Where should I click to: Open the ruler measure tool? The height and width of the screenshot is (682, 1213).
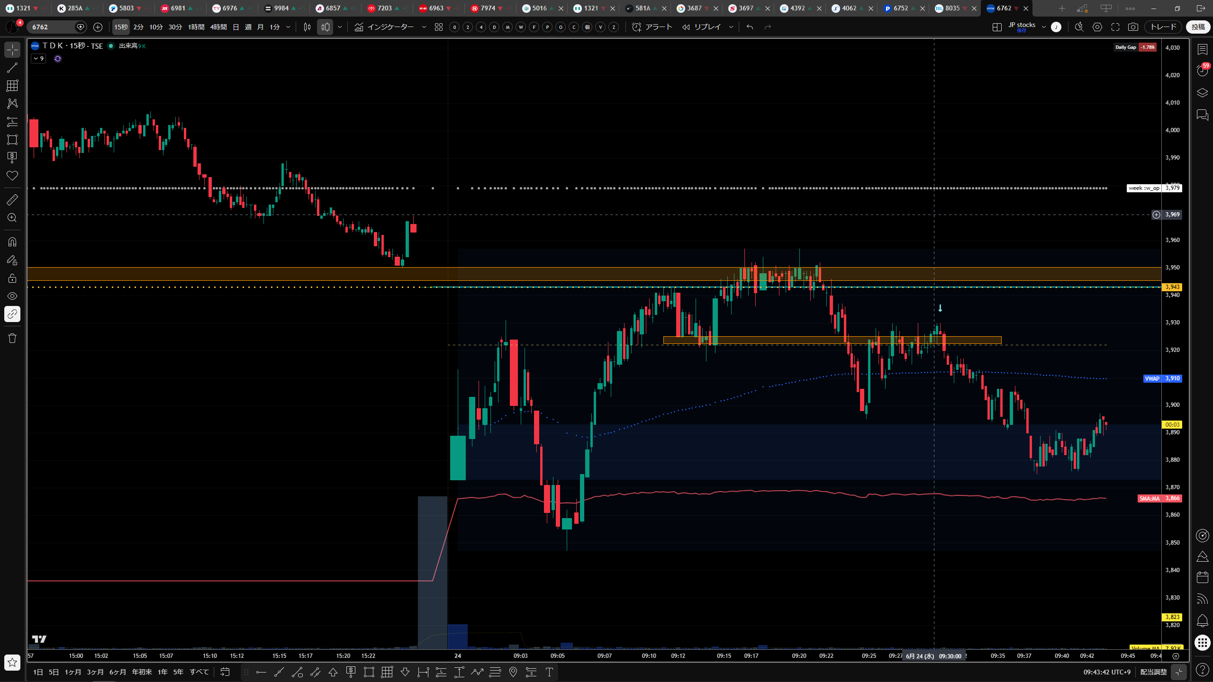(x=12, y=200)
